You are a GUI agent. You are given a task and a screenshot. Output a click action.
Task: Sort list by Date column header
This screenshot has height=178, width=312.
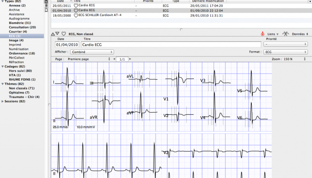61,1
